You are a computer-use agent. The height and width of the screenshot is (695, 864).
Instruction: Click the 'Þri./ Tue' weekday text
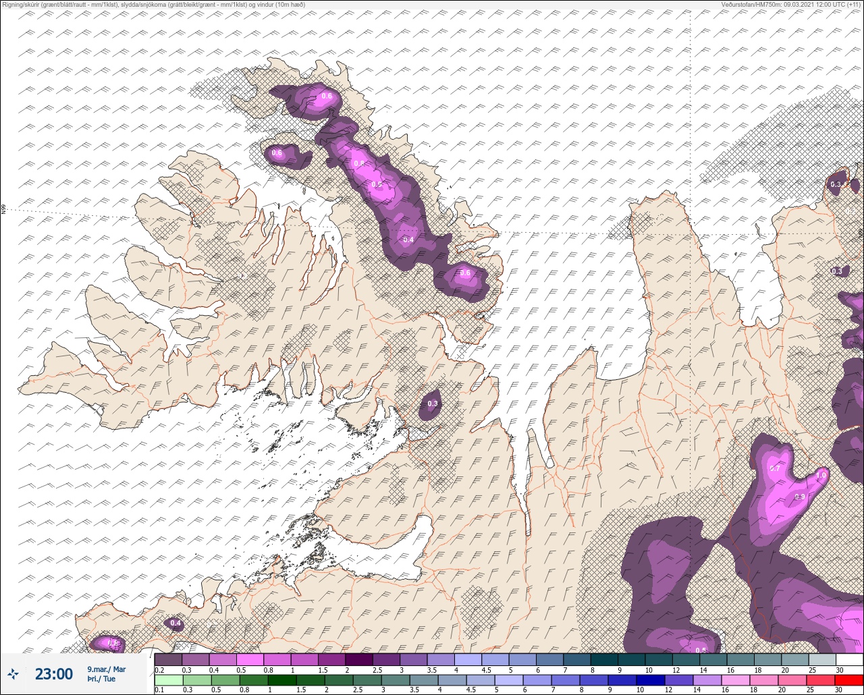coord(101,679)
